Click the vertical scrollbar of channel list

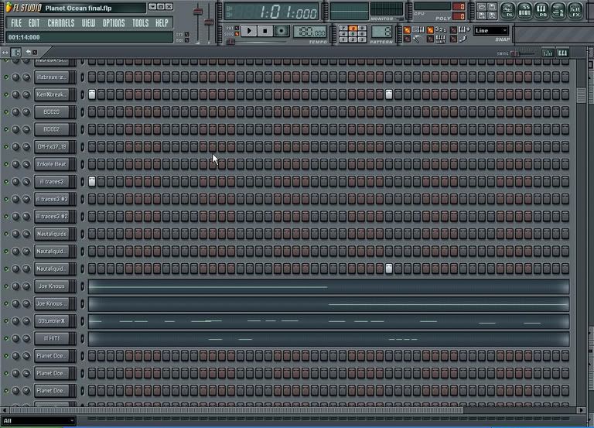582,95
